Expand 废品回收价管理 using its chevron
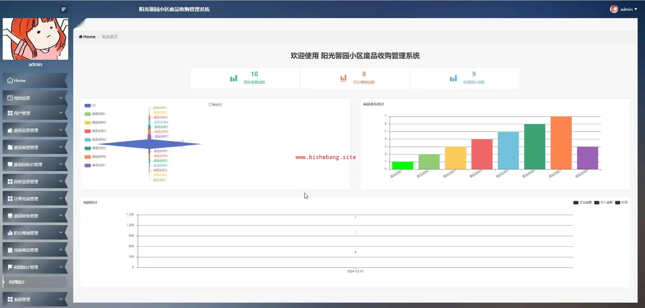This screenshot has height=308, width=645. click(61, 164)
